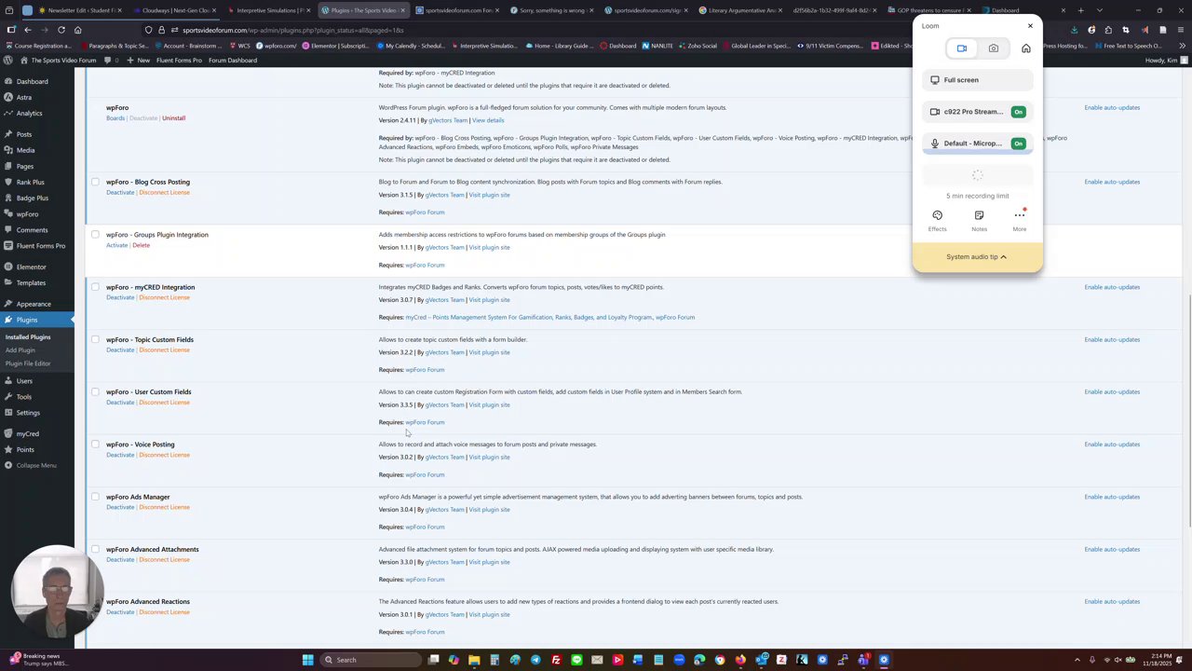This screenshot has width=1192, height=671.
Task: Check the wpForo - Voice Posting checkbox
Action: tap(95, 445)
